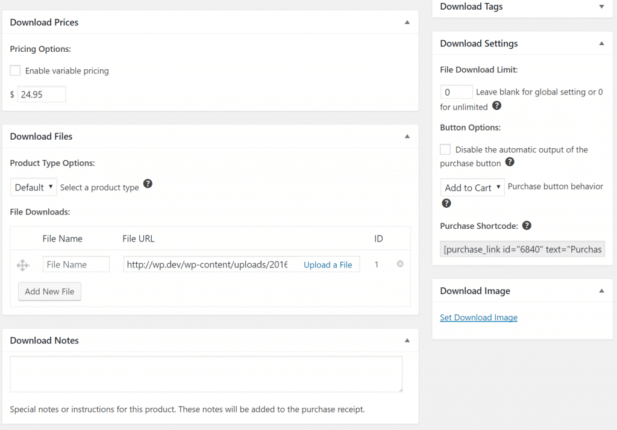The image size is (617, 430).
Task: Expand the Download Tags panel
Action: click(601, 7)
